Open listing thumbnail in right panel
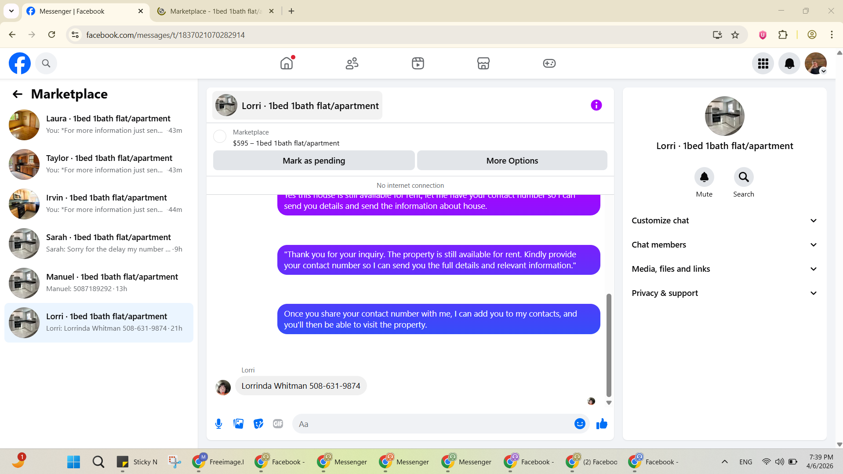The image size is (843, 474). click(725, 116)
